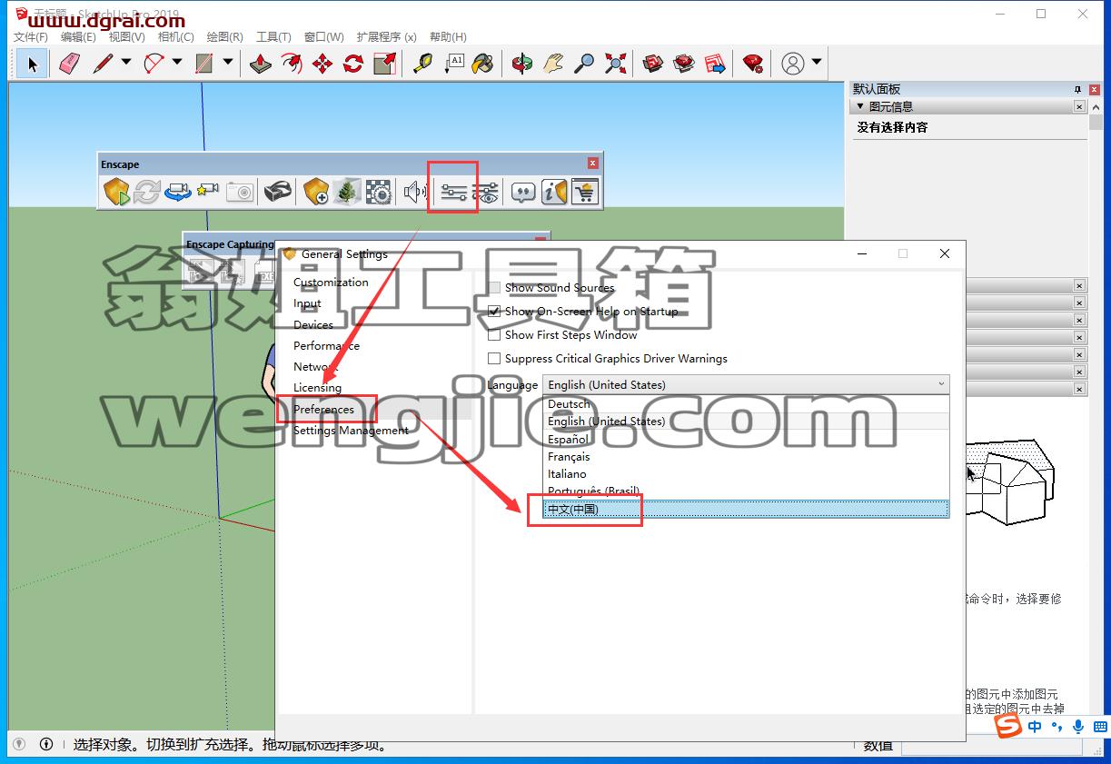Open the 3D Warehouse
The width and height of the screenshot is (1111, 764).
point(653,64)
